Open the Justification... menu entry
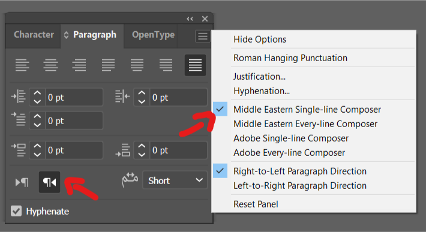 click(x=259, y=77)
